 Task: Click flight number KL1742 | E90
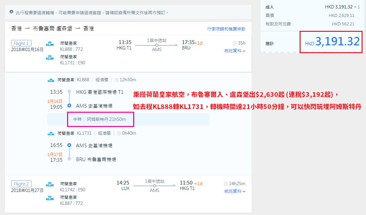73,190
